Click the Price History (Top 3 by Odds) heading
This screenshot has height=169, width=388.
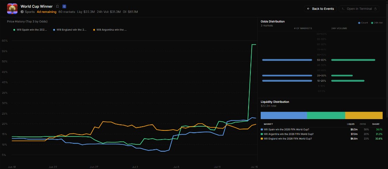point(27,22)
